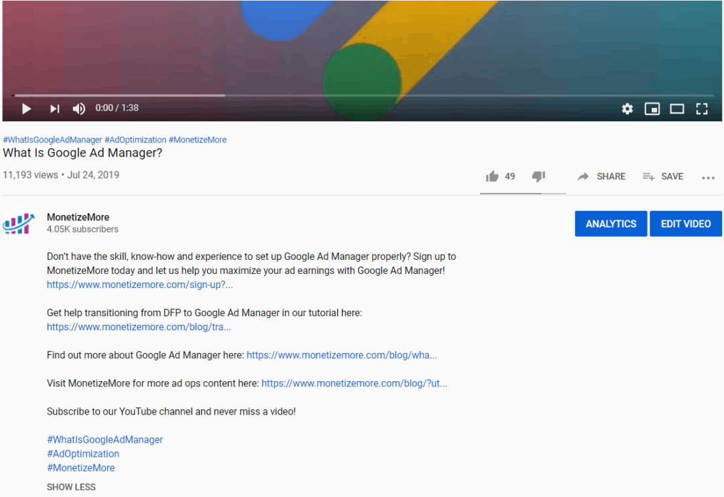Image resolution: width=724 pixels, height=497 pixels.
Task: Mute the video volume
Action: [x=78, y=108]
